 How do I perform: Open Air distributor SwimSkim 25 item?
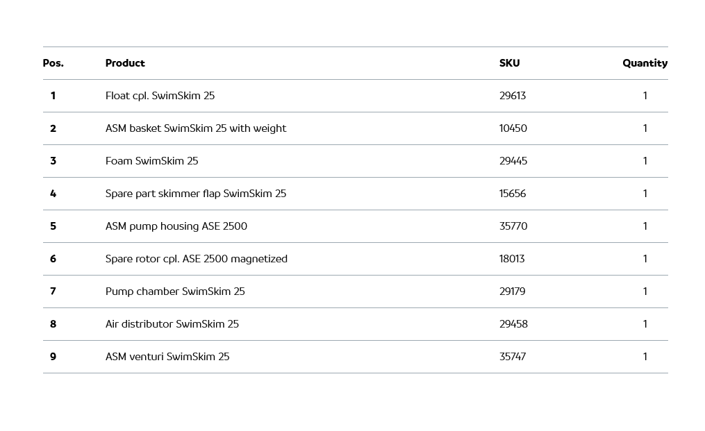pyautogui.click(x=172, y=324)
